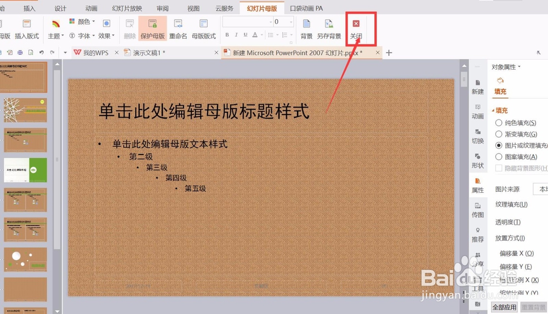Toggle underline formatting
This screenshot has height=314, width=548.
(x=246, y=35)
